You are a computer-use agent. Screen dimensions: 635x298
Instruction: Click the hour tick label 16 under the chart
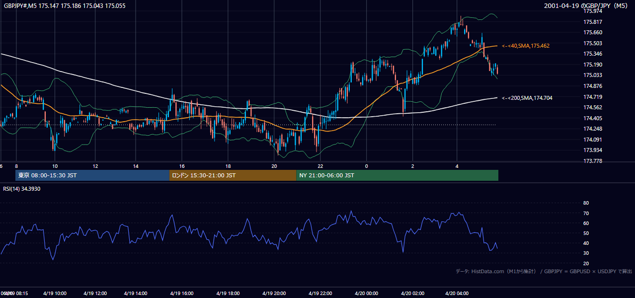click(x=182, y=166)
